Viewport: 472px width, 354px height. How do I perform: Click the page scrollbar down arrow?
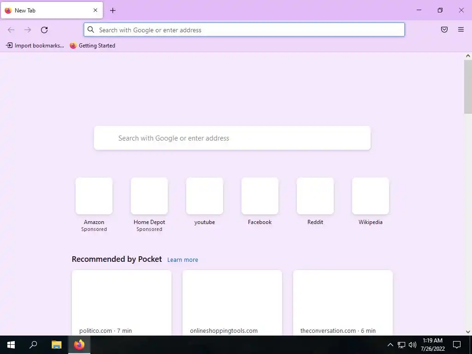tap(468, 332)
